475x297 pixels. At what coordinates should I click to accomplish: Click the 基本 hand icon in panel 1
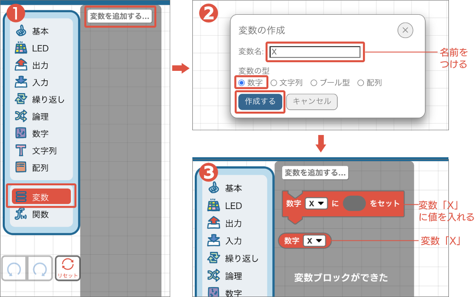point(21,31)
